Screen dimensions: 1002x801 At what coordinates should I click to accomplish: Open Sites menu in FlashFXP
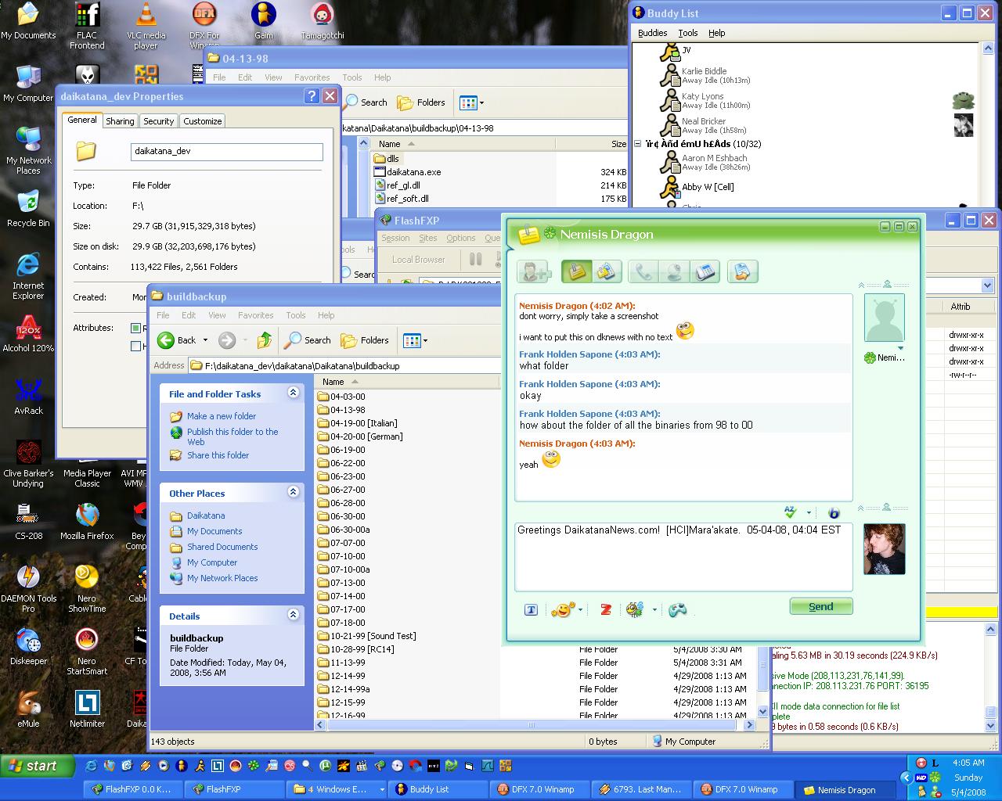click(428, 238)
